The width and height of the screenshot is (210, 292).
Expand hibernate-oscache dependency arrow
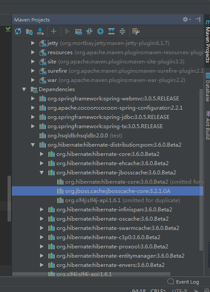[42, 218]
